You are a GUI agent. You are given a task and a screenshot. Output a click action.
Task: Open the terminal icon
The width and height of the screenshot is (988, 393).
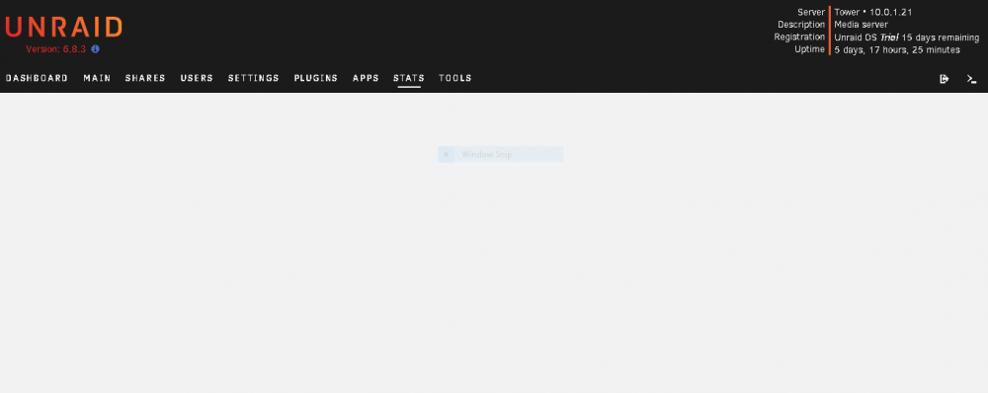point(971,79)
